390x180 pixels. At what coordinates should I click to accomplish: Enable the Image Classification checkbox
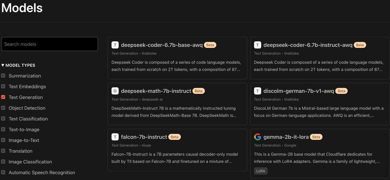[3, 161]
